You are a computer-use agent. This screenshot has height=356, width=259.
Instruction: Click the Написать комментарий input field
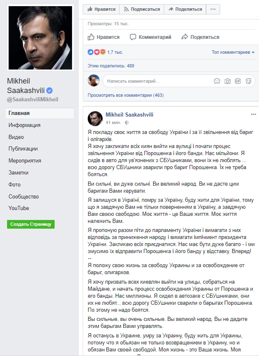(157, 81)
